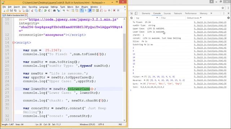This screenshot has height=129, width=231.
Task: Expand the Sort array output in the console
Action: click(141, 83)
